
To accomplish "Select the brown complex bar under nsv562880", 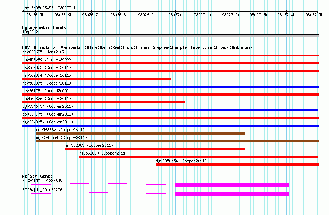I will point(140,133).
